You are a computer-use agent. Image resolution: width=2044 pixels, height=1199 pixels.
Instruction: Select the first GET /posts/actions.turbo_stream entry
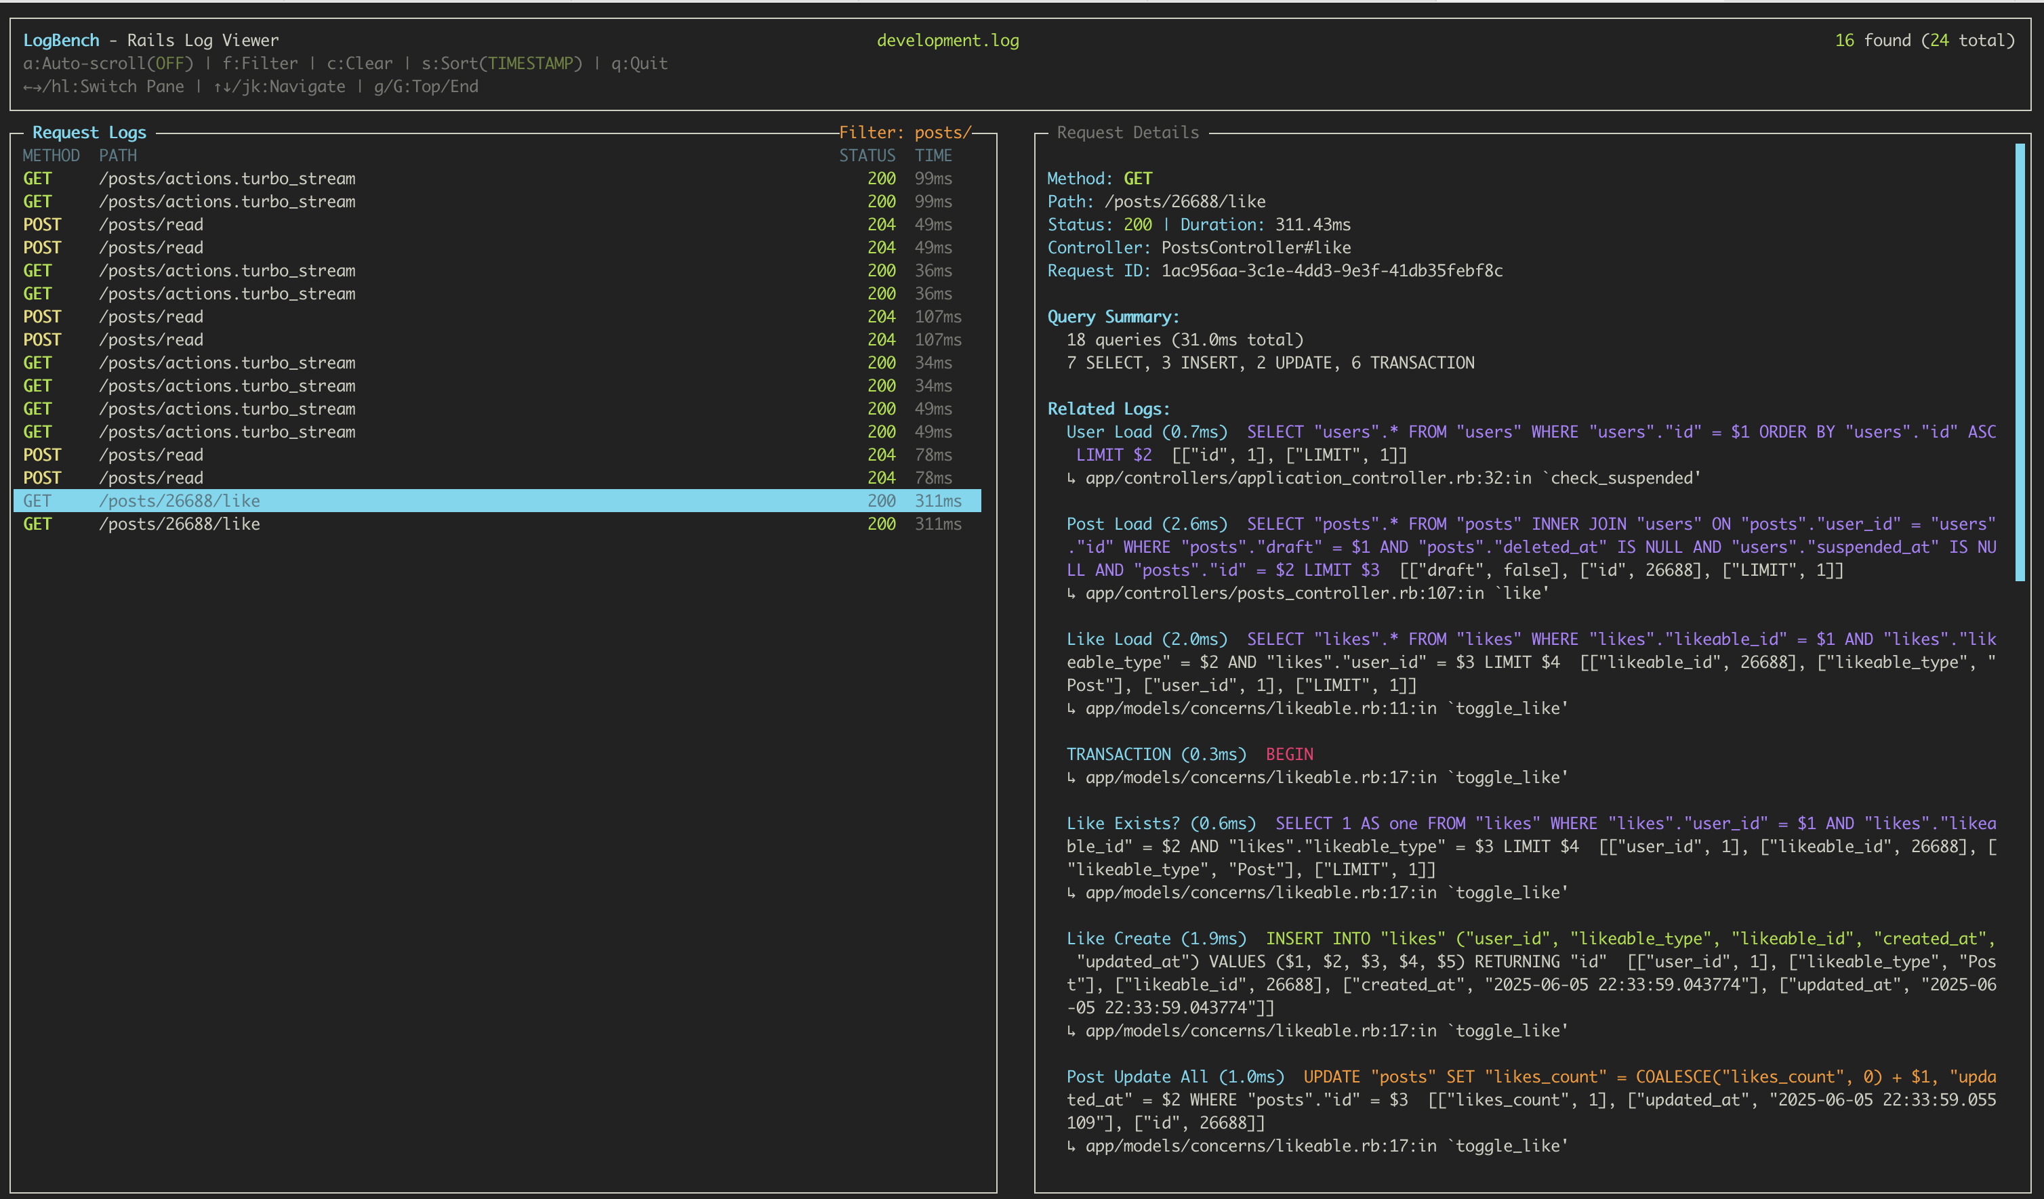(x=227, y=177)
